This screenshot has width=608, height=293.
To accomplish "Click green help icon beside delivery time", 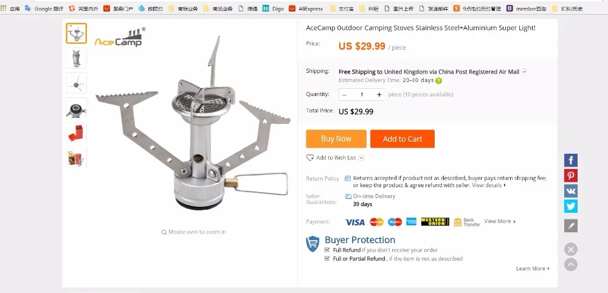I will click(x=438, y=81).
